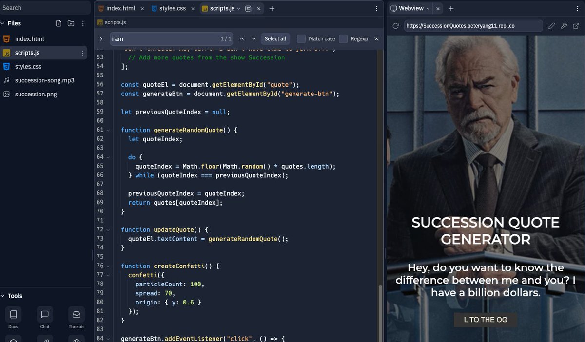Click the scripts.js breadcrumb label
The width and height of the screenshot is (585, 342).
point(115,22)
